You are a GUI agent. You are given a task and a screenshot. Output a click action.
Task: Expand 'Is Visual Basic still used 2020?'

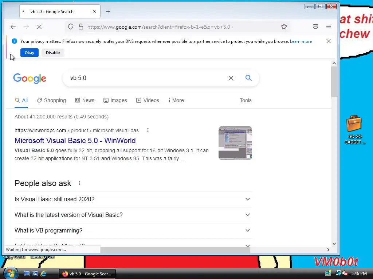point(133,199)
